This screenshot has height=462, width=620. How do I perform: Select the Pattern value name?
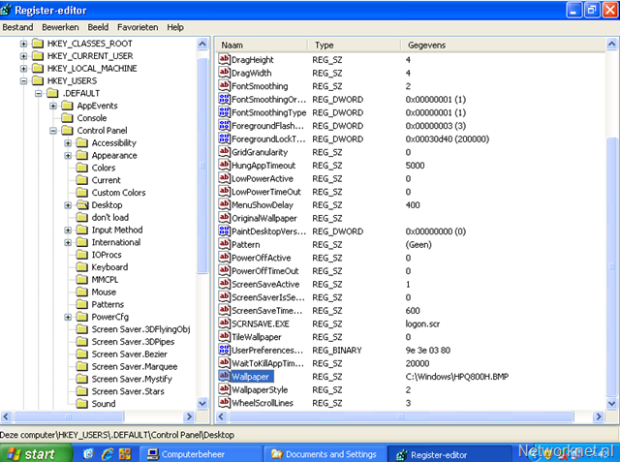[245, 245]
